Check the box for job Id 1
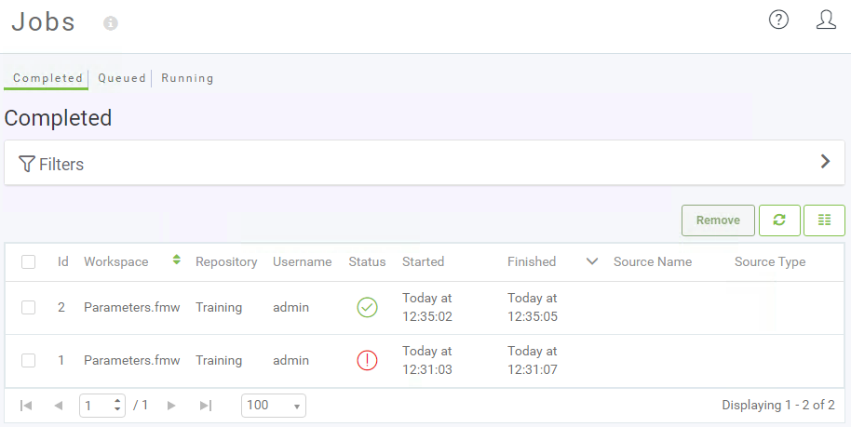This screenshot has width=851, height=427. (28, 361)
